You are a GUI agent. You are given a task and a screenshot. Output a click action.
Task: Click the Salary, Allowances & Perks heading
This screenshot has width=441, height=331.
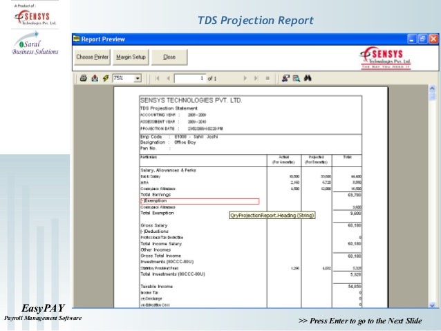tap(168, 171)
